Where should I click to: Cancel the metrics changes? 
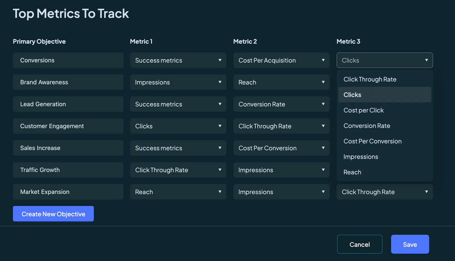coord(359,244)
